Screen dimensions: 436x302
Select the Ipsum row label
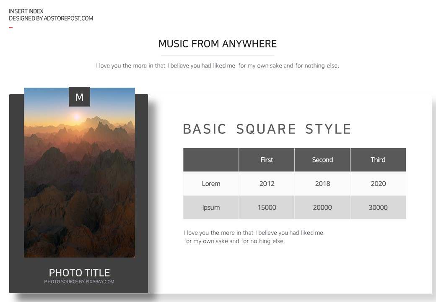[211, 208]
